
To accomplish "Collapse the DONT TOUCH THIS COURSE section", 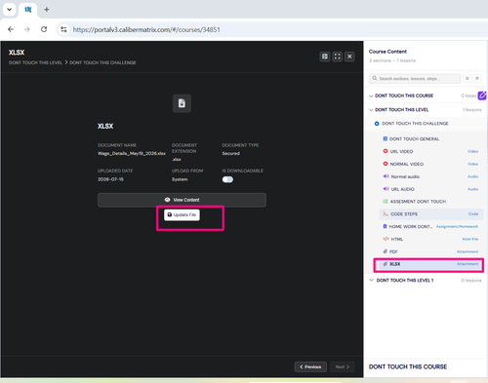I will [x=371, y=96].
